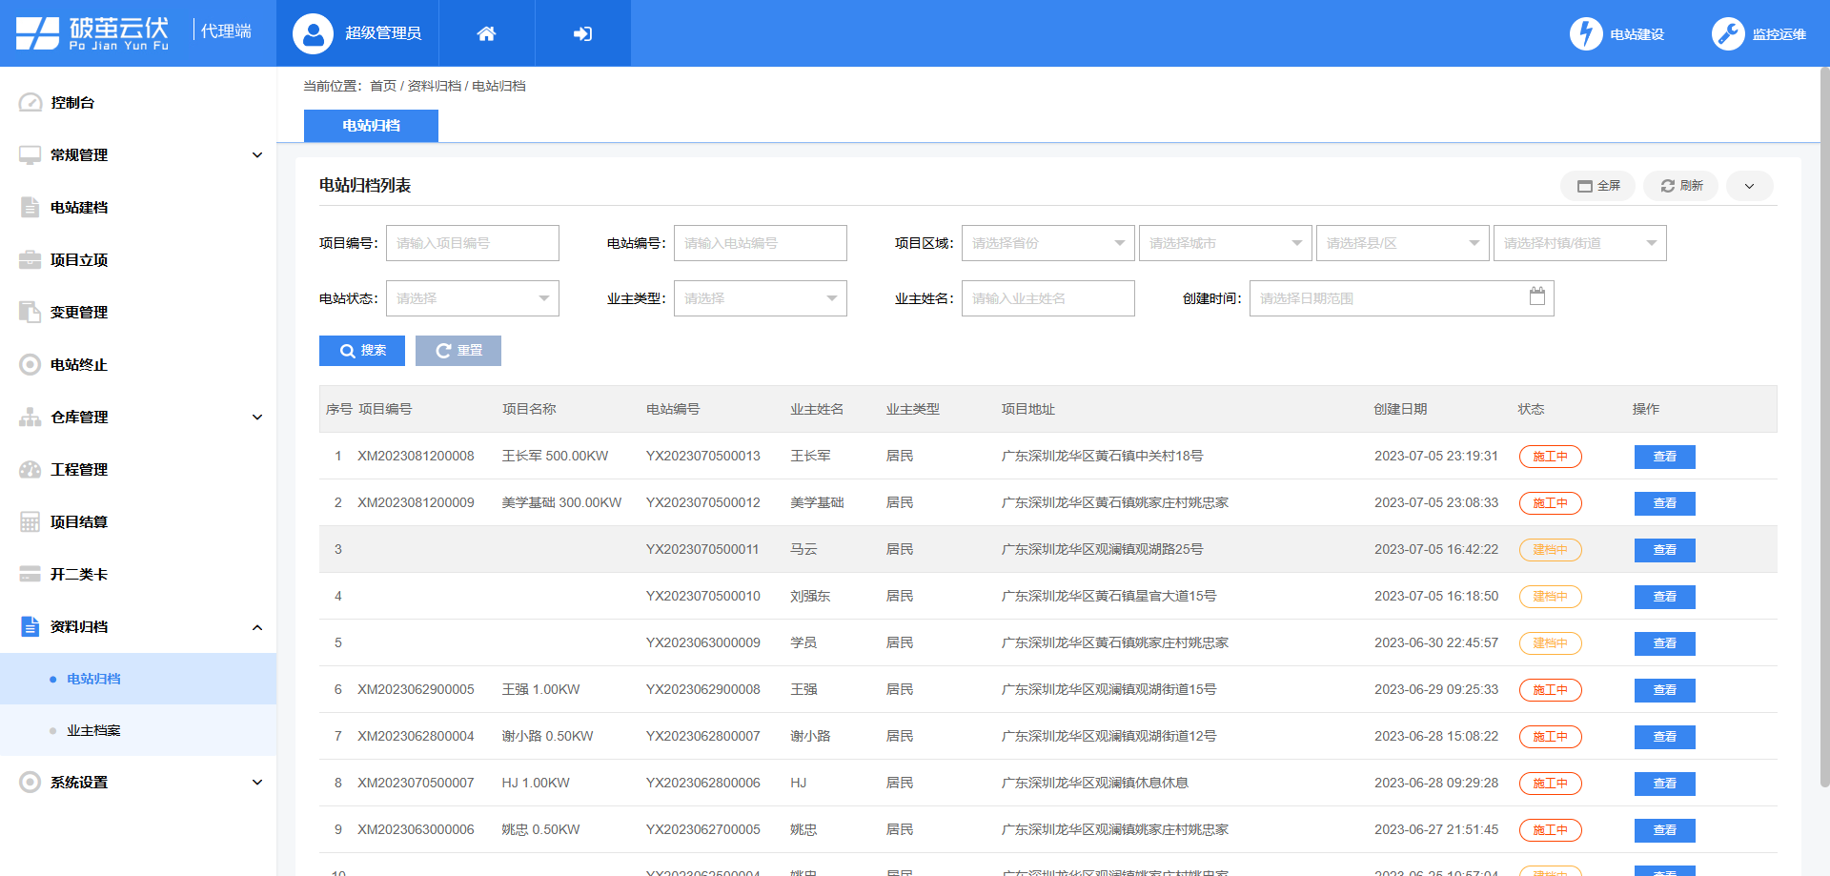
Task: Switch to the 业主档案 menu item
Action: click(x=91, y=730)
